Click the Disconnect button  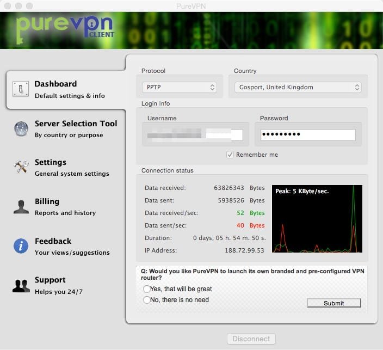[251, 339]
